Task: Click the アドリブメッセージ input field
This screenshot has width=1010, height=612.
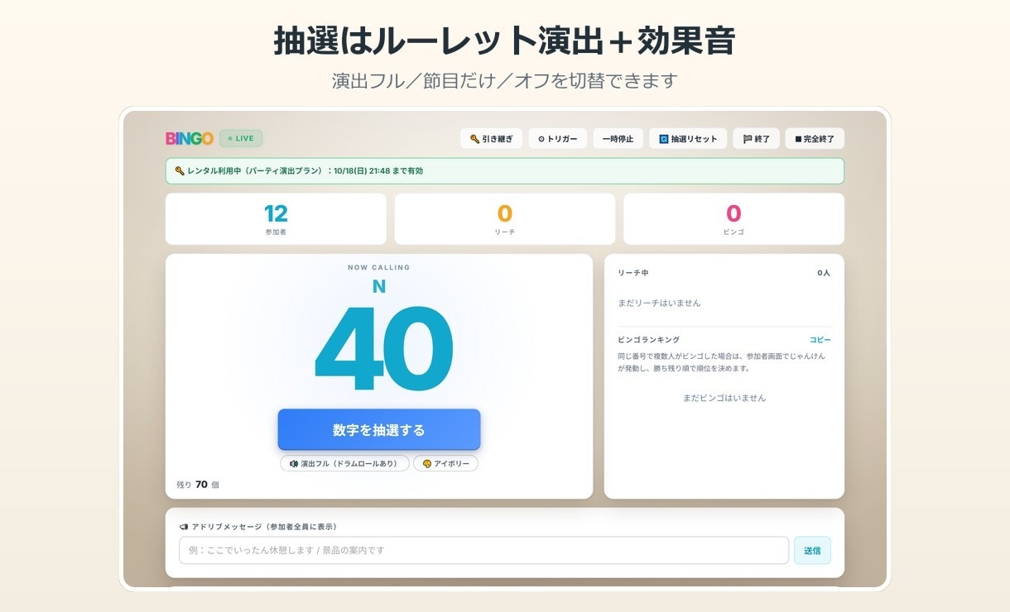Action: (483, 550)
